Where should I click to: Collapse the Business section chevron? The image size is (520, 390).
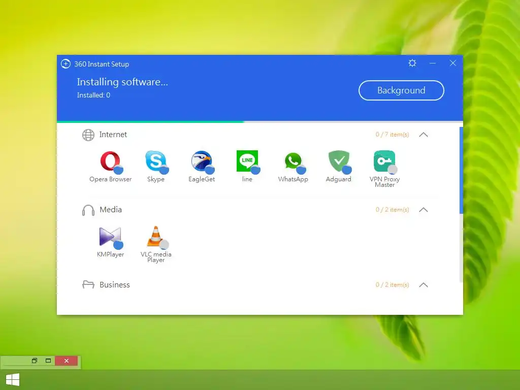424,285
